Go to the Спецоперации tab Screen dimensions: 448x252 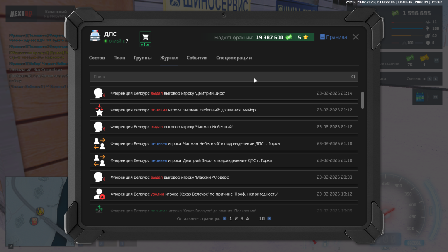point(234,58)
